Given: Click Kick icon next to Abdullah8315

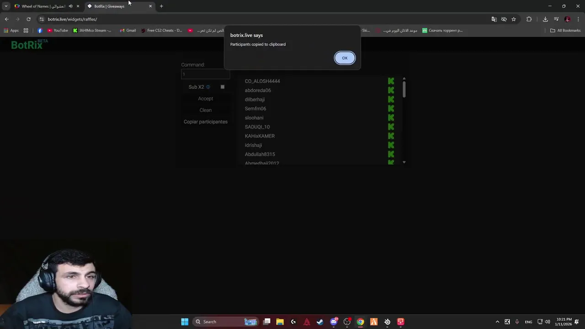Looking at the screenshot, I should tap(391, 154).
